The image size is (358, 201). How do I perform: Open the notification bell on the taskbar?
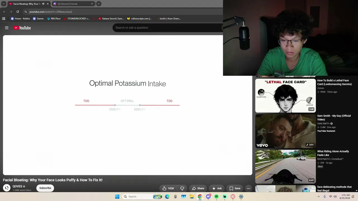[353, 197]
